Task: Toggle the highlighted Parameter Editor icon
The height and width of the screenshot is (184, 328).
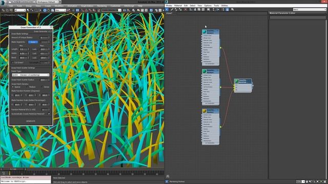Action: [228, 9]
